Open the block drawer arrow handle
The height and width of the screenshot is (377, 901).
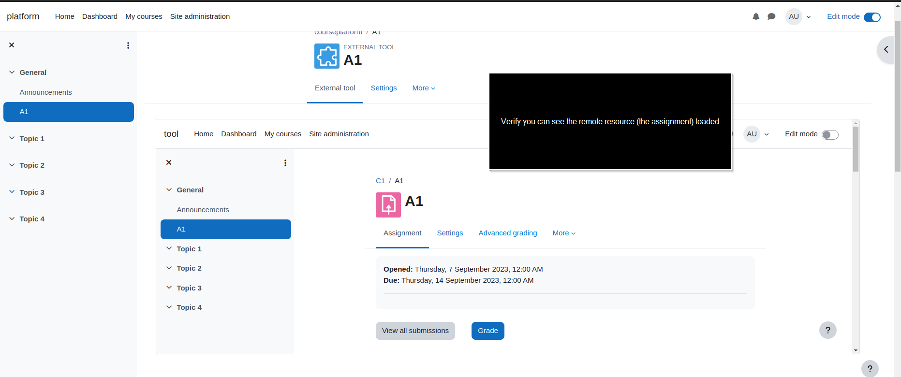pos(886,49)
